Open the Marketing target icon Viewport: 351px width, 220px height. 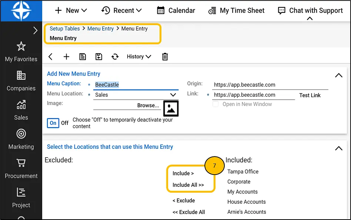click(21, 134)
